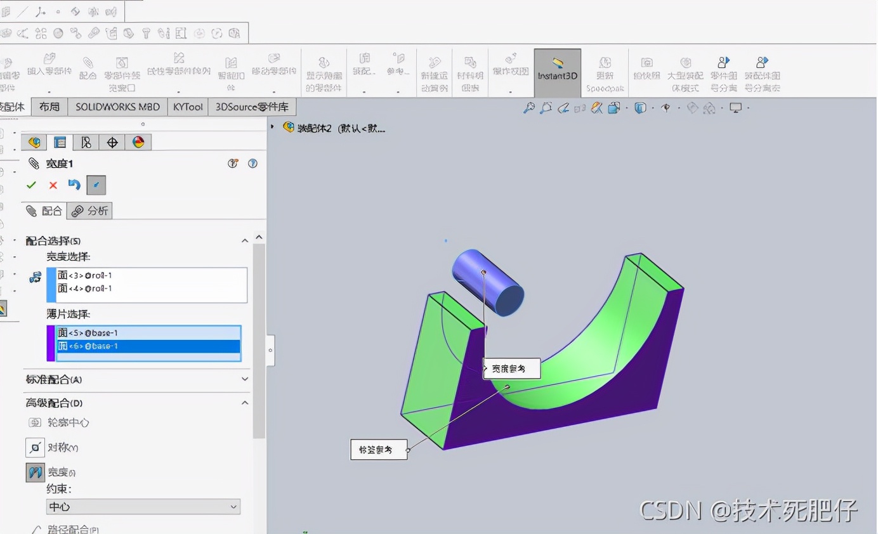This screenshot has width=878, height=534.
Task: Accept the width mate with the green checkmark
Action: click(31, 185)
